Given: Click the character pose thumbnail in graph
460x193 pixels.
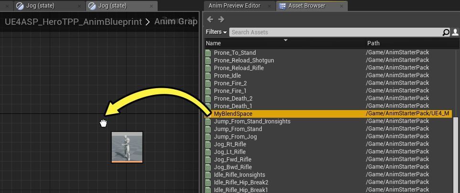Looking at the screenshot, I should click(127, 147).
